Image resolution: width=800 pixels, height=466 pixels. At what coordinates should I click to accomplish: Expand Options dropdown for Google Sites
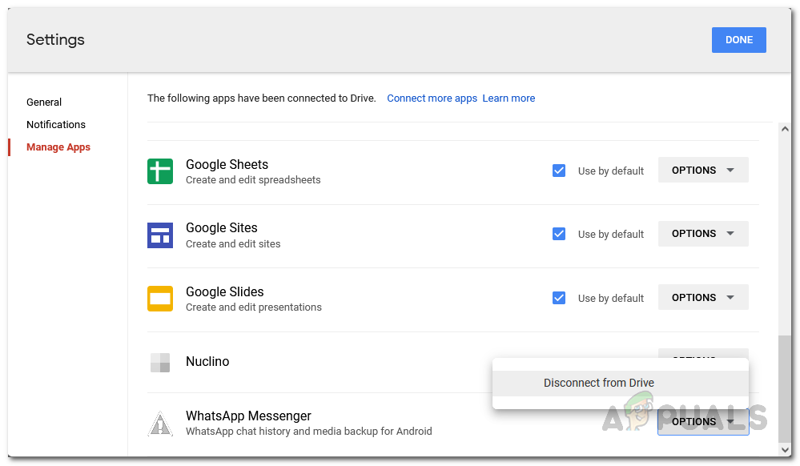703,234
